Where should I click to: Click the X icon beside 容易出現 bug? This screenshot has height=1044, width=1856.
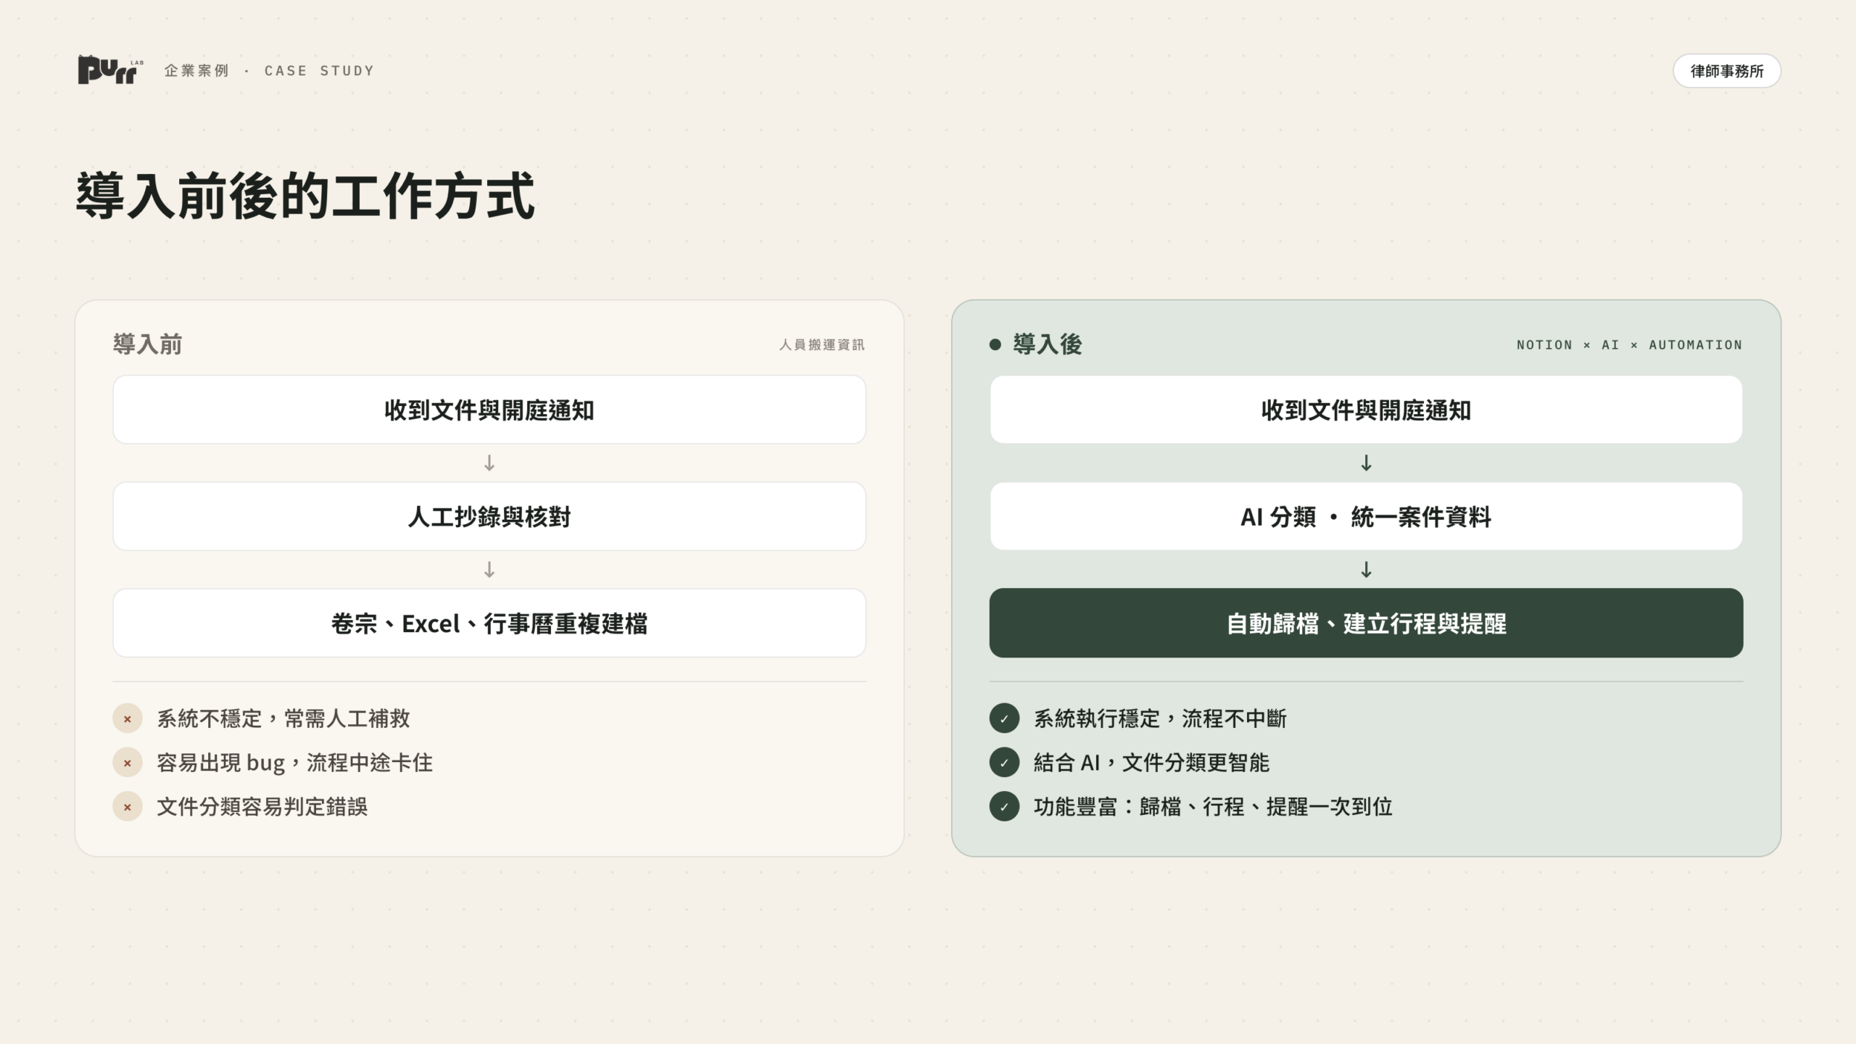tap(128, 763)
